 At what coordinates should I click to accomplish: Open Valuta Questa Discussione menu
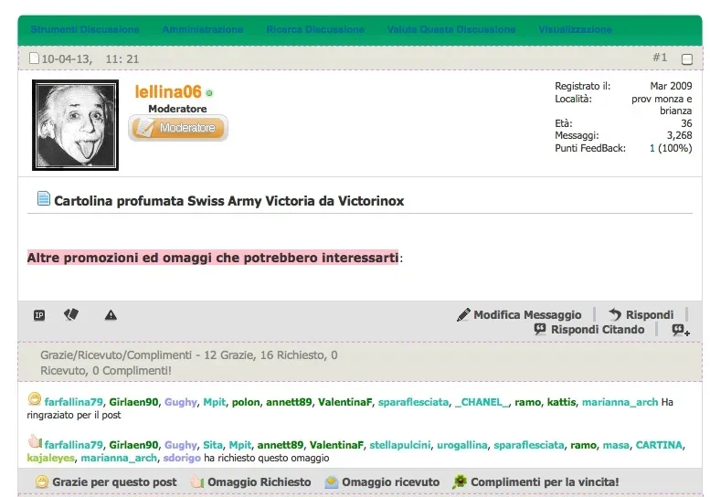[451, 29]
